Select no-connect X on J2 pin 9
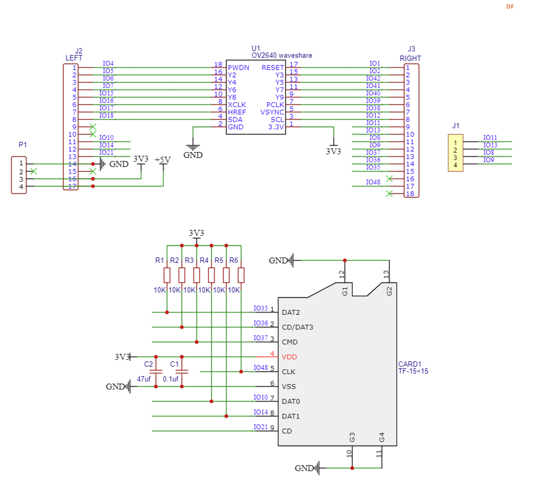Screen dimensions: 543x497 [x=93, y=127]
